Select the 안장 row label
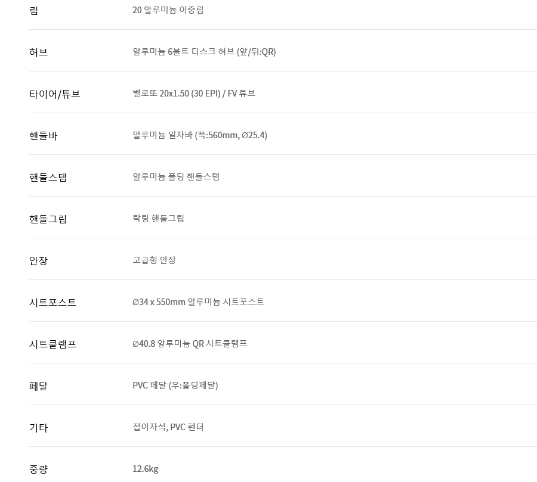This screenshot has height=482, width=537. [38, 261]
